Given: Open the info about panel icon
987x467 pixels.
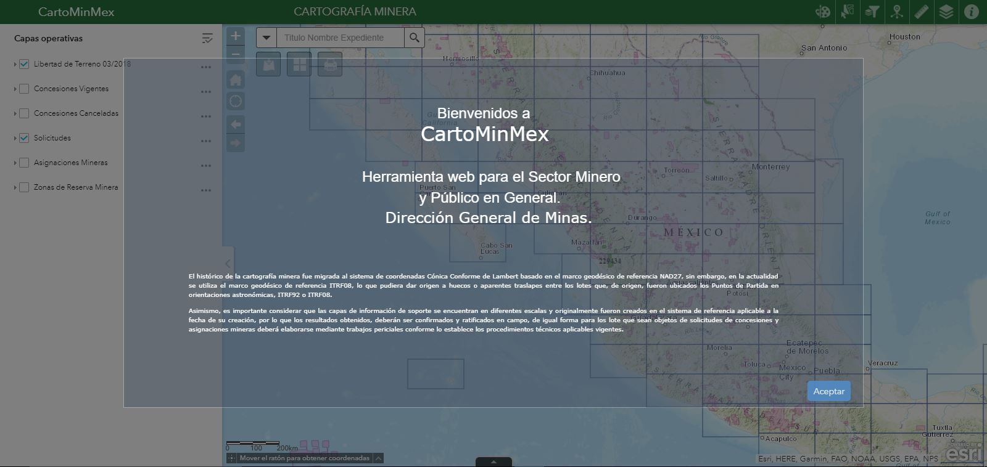Looking at the screenshot, I should [972, 12].
